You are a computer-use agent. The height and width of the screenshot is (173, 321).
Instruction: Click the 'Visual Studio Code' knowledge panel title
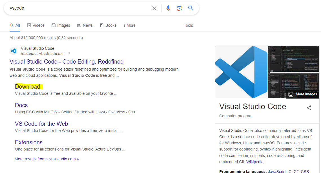coord(253,106)
